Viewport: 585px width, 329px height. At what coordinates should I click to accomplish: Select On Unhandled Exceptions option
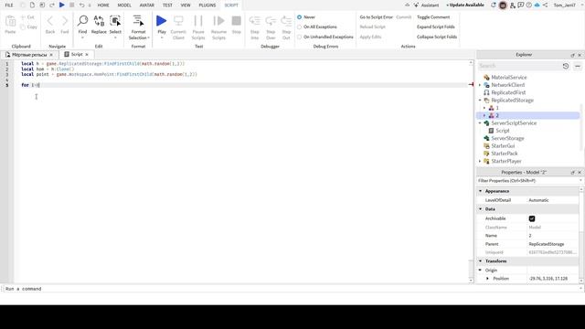(x=299, y=37)
